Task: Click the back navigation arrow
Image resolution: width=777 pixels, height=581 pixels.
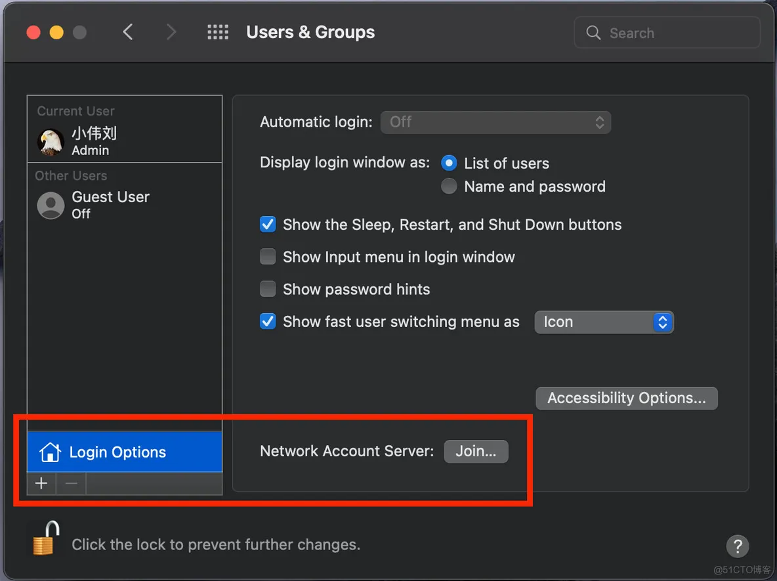Action: click(128, 32)
